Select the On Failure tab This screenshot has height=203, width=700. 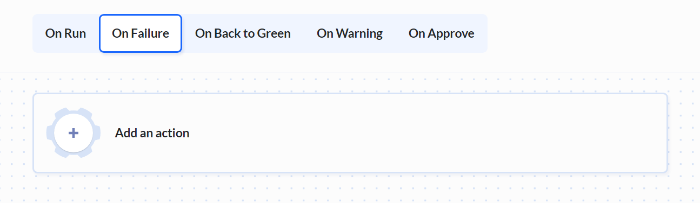tap(141, 33)
